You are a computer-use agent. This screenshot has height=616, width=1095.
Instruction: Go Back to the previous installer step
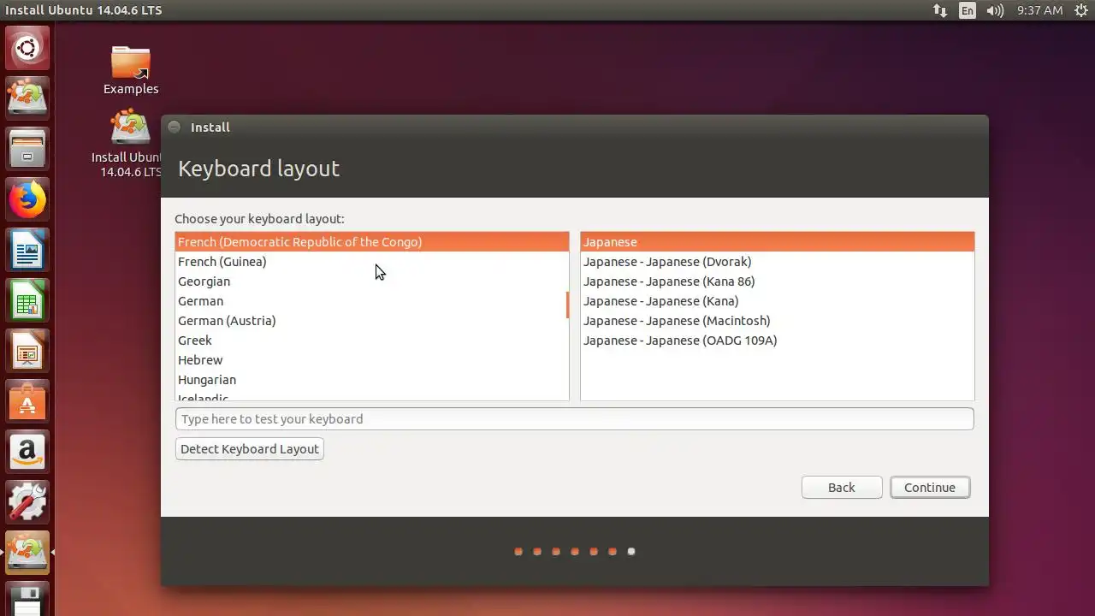tap(841, 488)
